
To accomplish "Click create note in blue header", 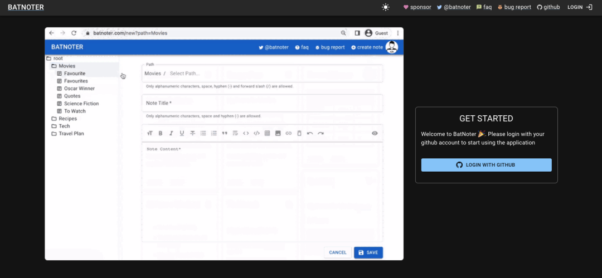I will [367, 47].
